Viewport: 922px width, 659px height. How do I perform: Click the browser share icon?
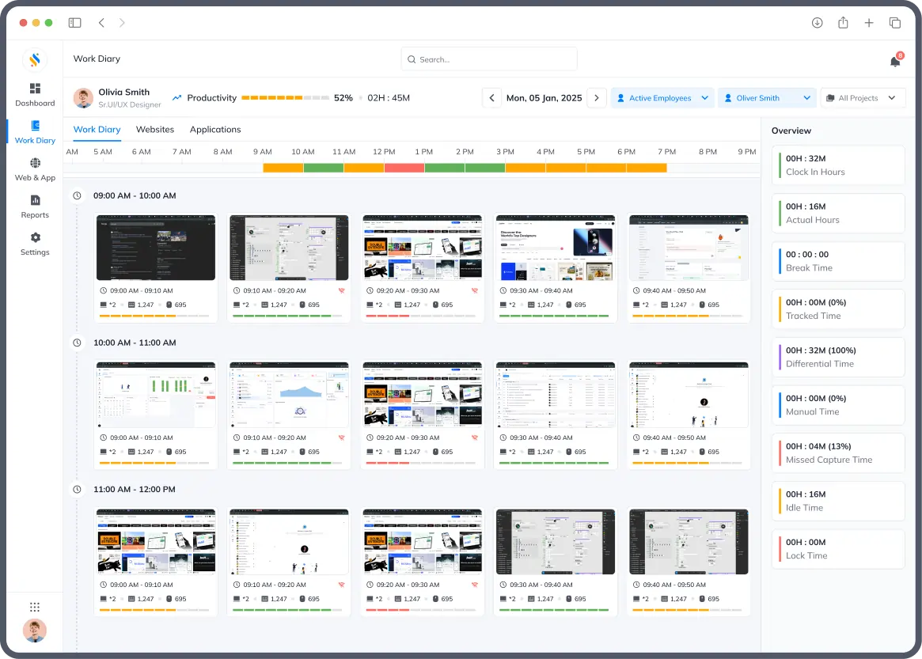click(x=843, y=23)
